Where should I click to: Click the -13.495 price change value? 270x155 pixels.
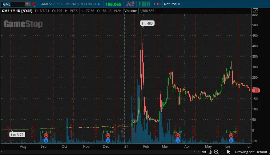[x=130, y=3]
